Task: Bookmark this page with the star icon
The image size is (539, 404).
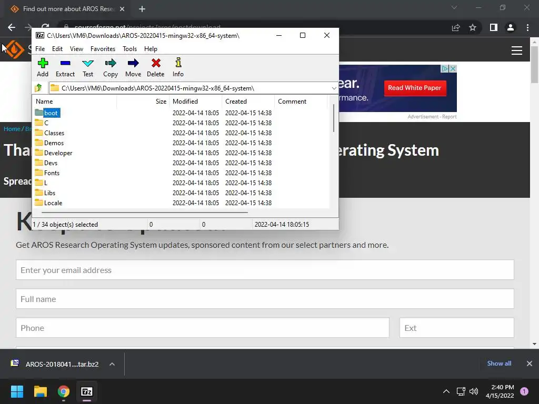Action: 473,27
